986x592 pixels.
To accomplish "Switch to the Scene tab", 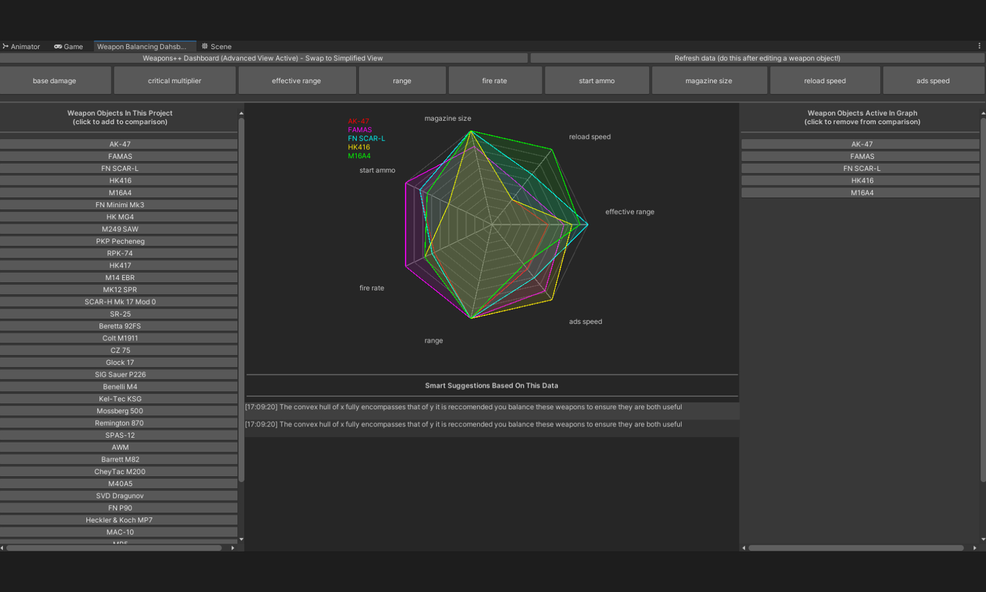I will click(216, 46).
